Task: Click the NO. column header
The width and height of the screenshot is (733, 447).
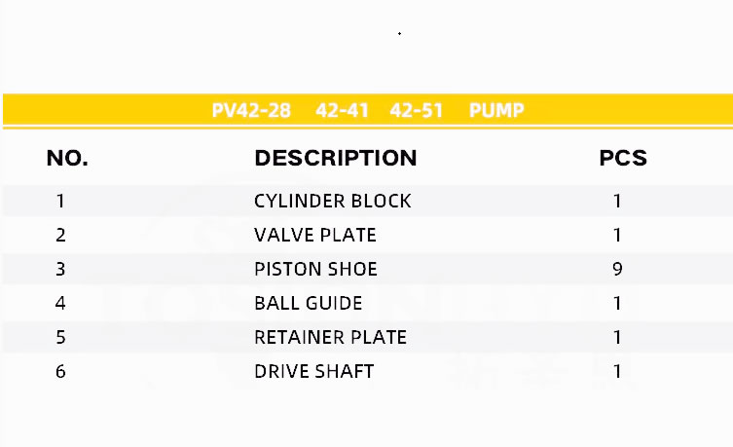Action: (x=67, y=158)
